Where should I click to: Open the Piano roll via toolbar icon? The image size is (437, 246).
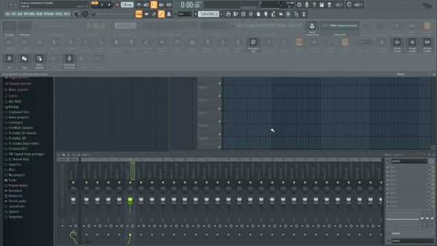(x=236, y=14)
